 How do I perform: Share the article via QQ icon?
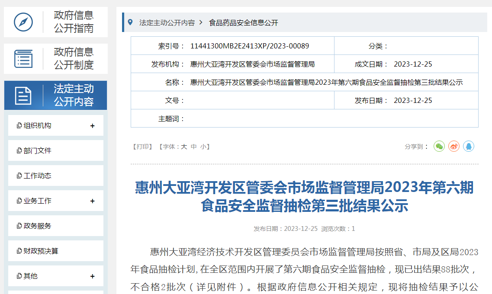click(x=468, y=147)
